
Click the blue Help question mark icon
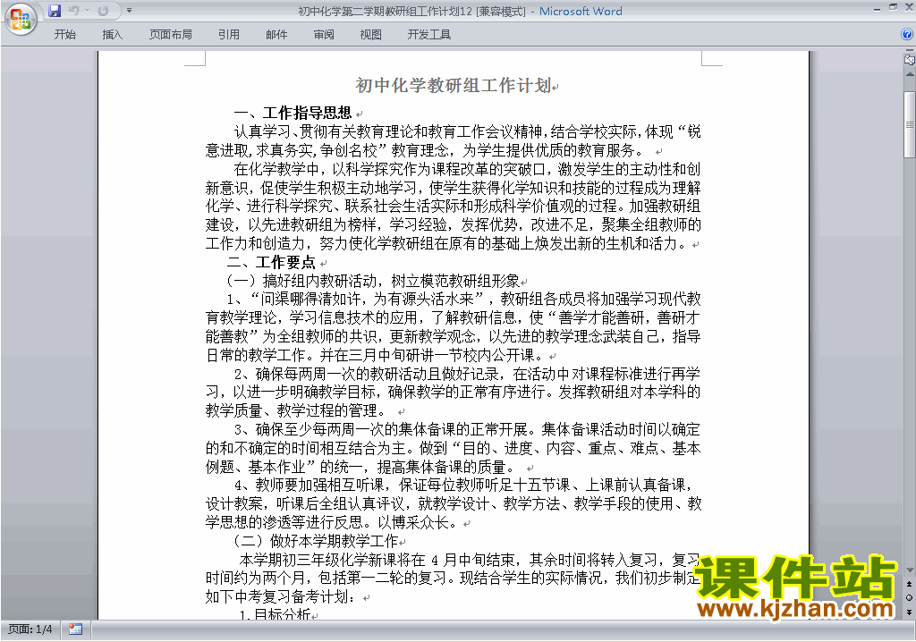point(907,35)
